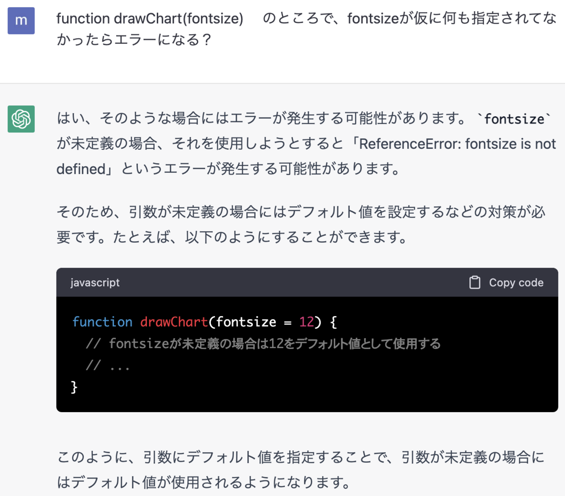Click the javascript language label

95,282
